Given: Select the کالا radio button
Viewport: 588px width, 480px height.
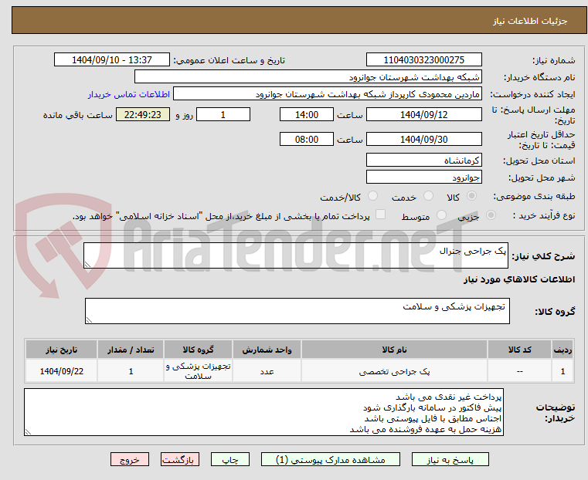Looking at the screenshot, I should click(471, 196).
